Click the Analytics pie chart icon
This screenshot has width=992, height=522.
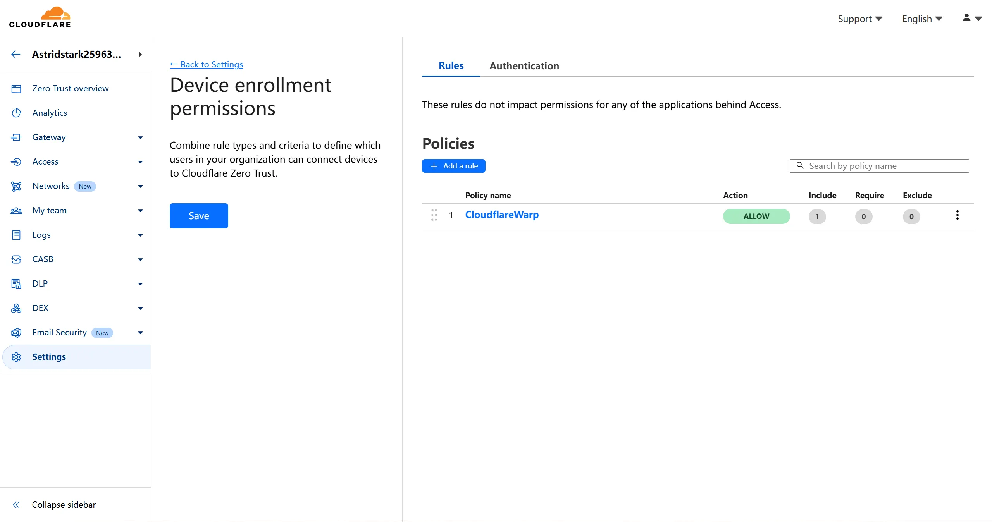click(16, 113)
